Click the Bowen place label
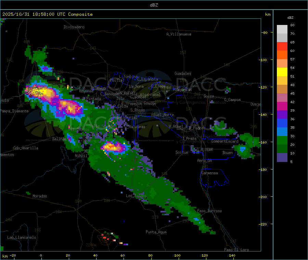 tap(228, 153)
